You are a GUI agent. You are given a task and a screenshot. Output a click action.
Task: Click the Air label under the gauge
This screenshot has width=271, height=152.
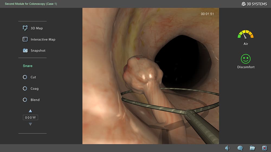pyautogui.click(x=246, y=44)
